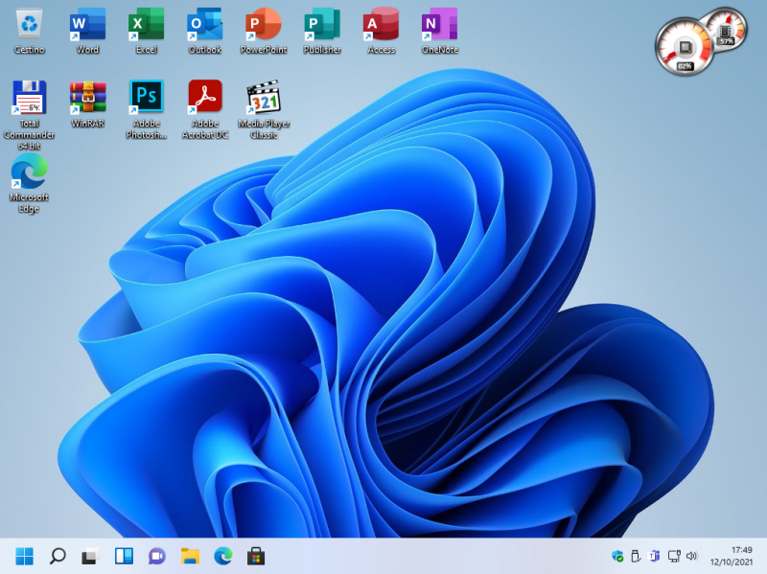Open Word from the desktop
This screenshot has width=767, height=574.
87,26
